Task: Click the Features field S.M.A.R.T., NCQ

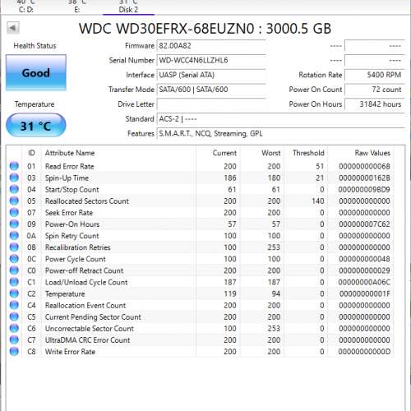Action: (x=281, y=133)
